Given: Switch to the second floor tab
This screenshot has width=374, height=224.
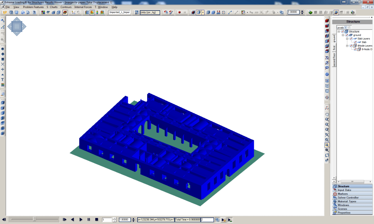Looking at the screenshot, I should 334,59.
